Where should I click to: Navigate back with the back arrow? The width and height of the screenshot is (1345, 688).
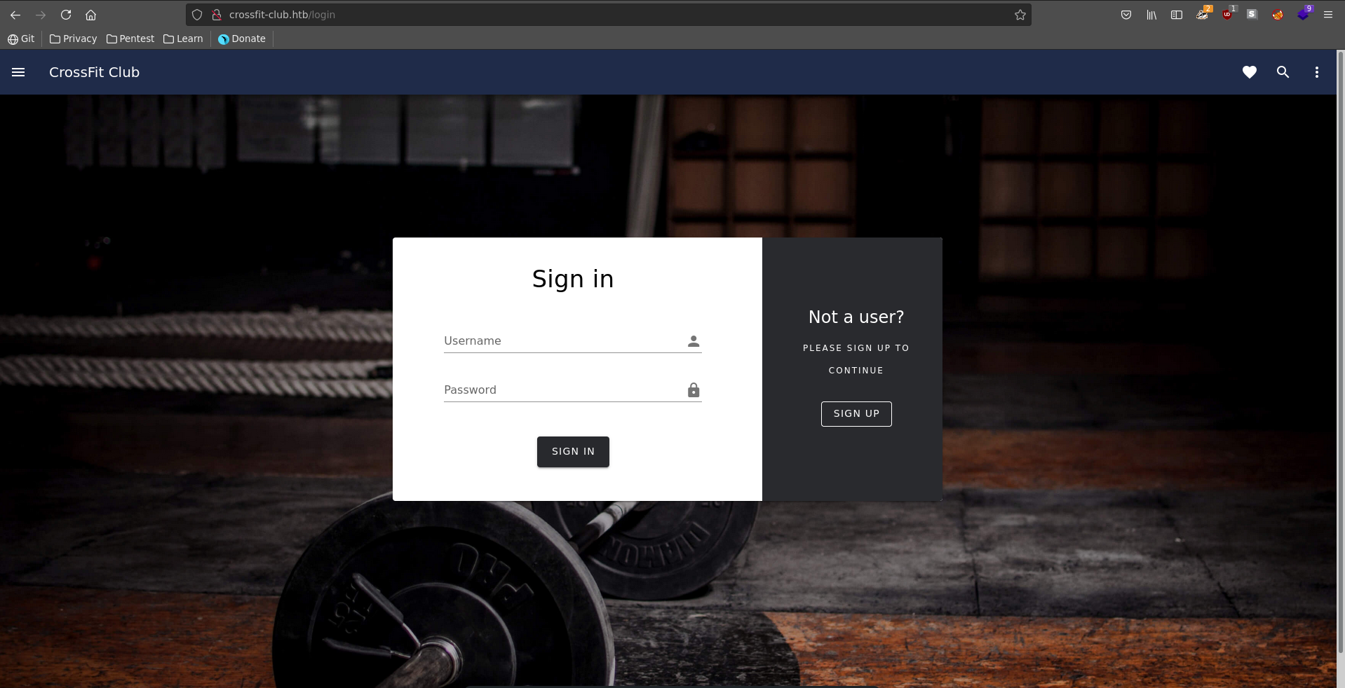[x=15, y=15]
